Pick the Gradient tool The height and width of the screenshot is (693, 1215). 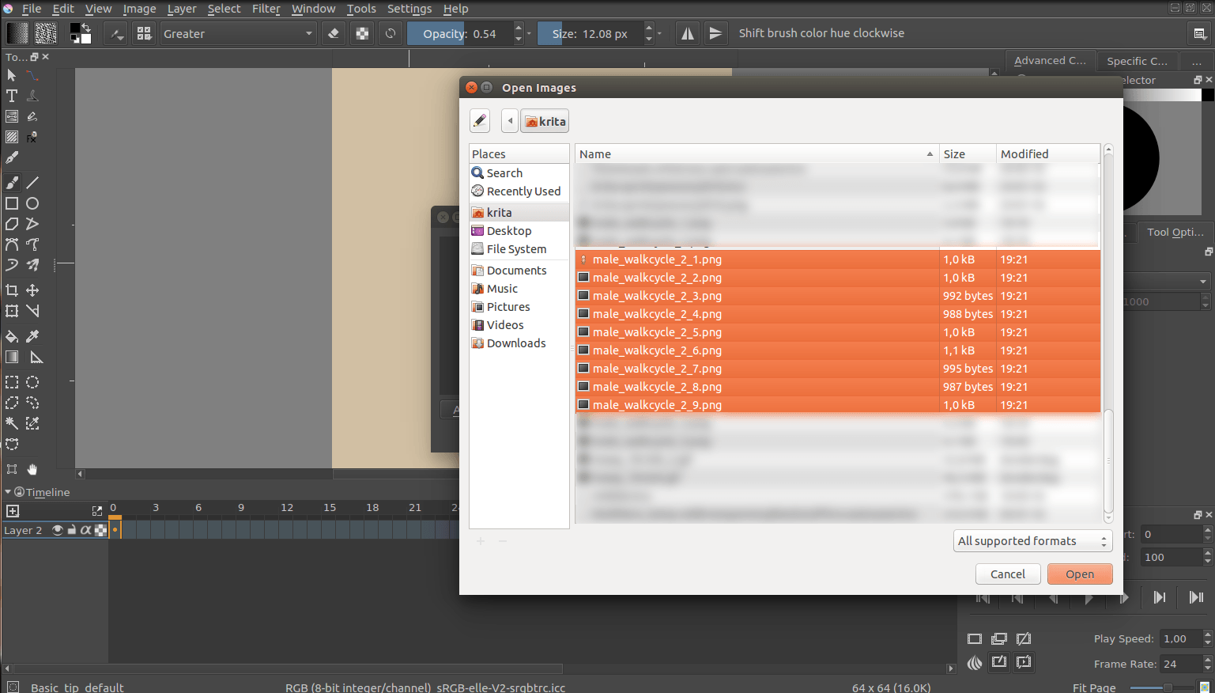coord(11,357)
